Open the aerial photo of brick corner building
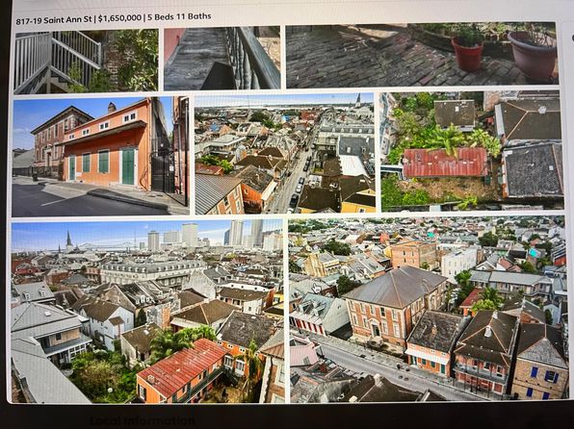574x429 pixels. (429, 309)
